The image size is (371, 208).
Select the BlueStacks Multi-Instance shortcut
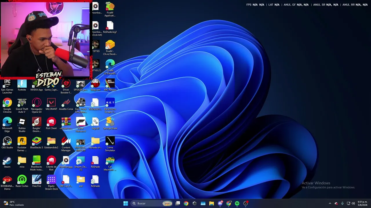tap(37, 164)
